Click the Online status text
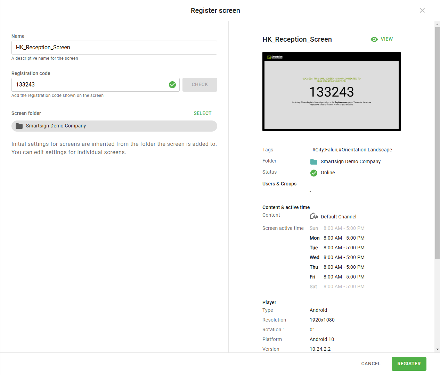The width and height of the screenshot is (440, 375). tap(328, 173)
